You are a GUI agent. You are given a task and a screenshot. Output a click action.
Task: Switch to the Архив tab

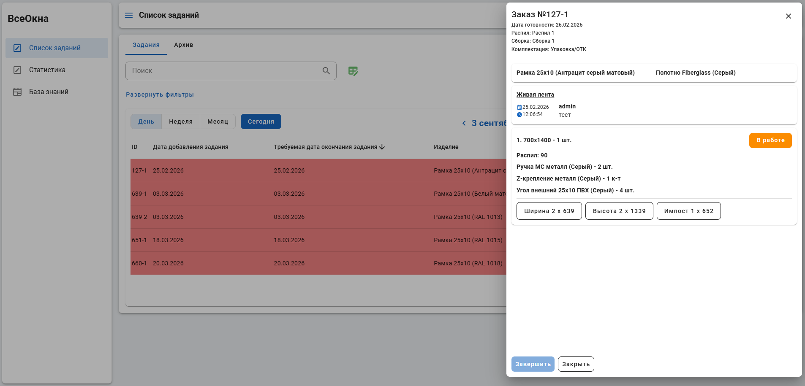[184, 45]
